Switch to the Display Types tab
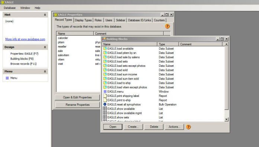 tap(83, 20)
